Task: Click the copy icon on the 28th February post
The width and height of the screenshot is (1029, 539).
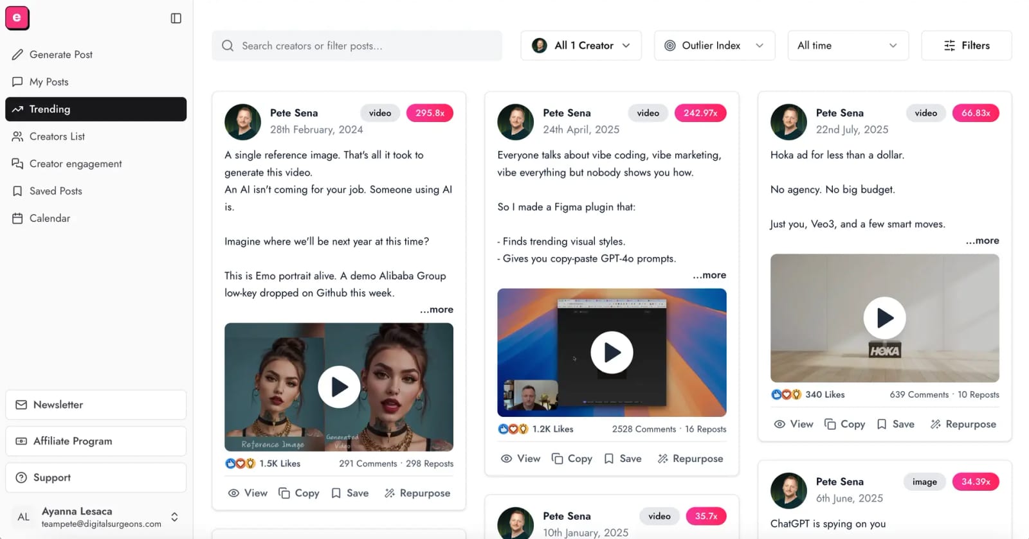Action: pyautogui.click(x=284, y=493)
